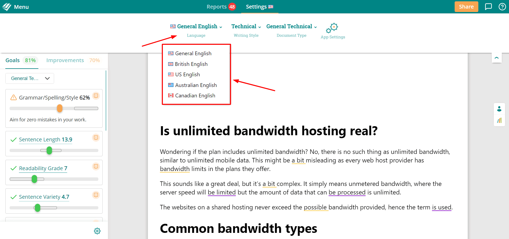
Task: Click the warning triangle beside Grammar/Spelling/Style
Action: click(13, 97)
